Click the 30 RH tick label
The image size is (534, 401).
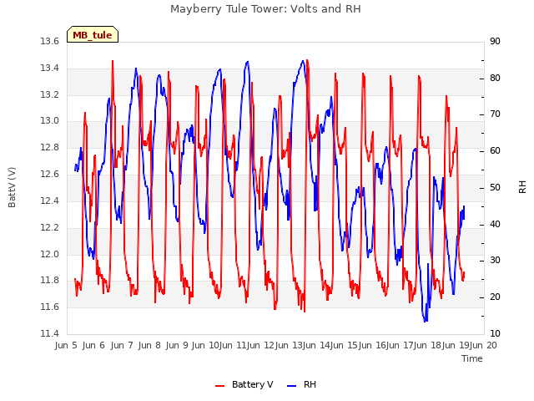pyautogui.click(x=495, y=261)
